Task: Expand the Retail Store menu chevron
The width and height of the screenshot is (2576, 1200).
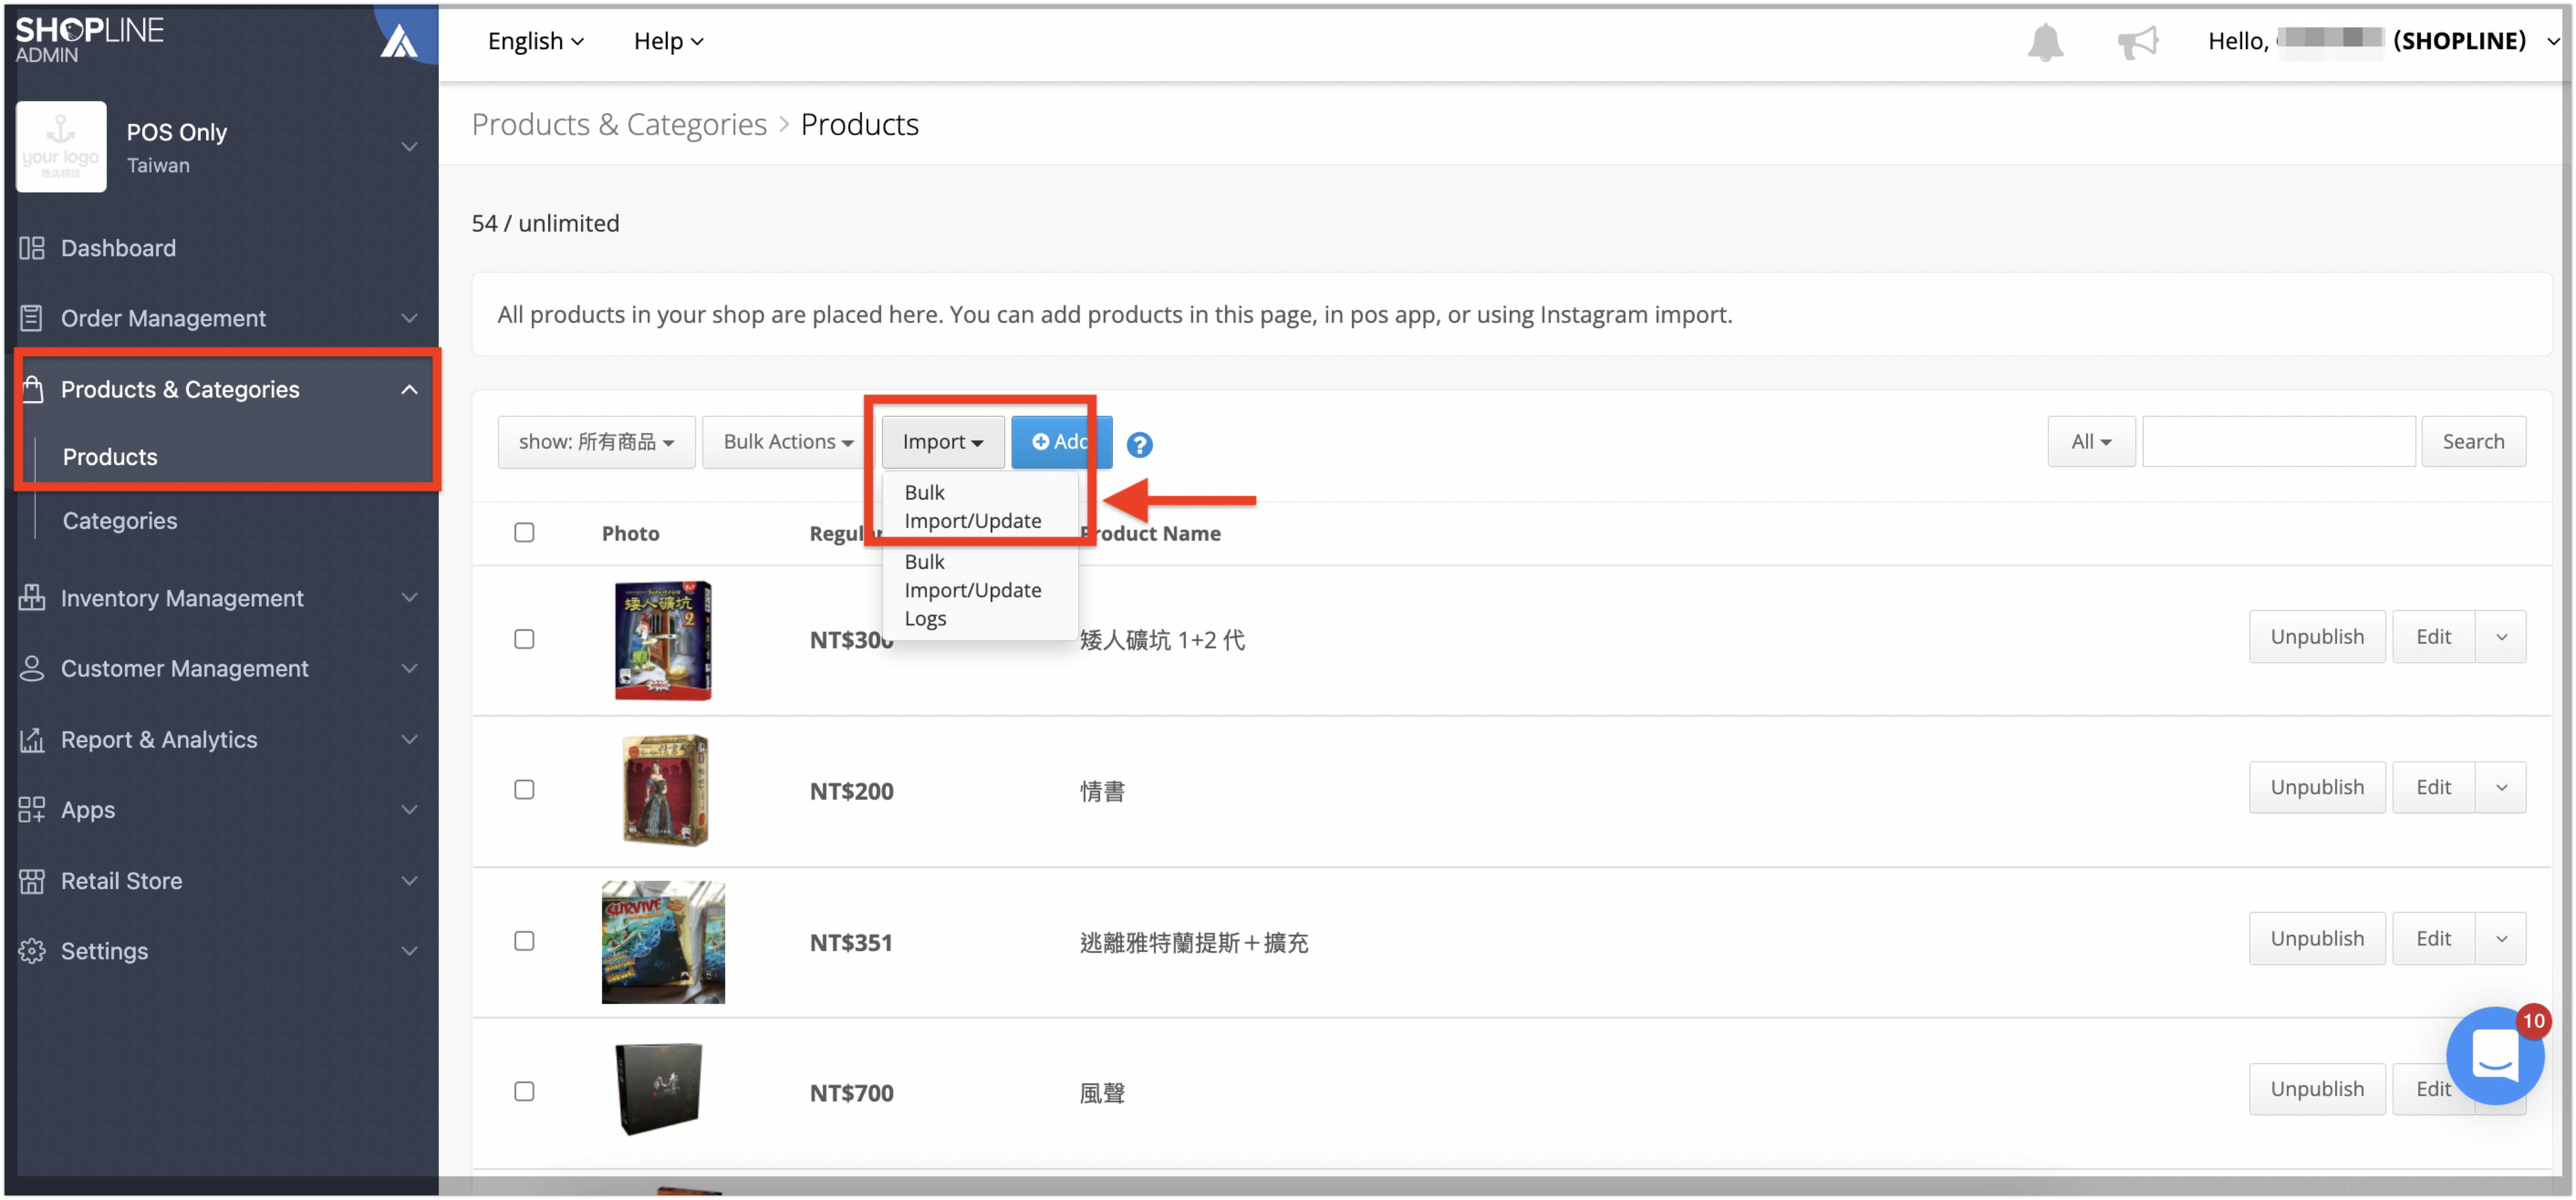Action: [x=409, y=881]
